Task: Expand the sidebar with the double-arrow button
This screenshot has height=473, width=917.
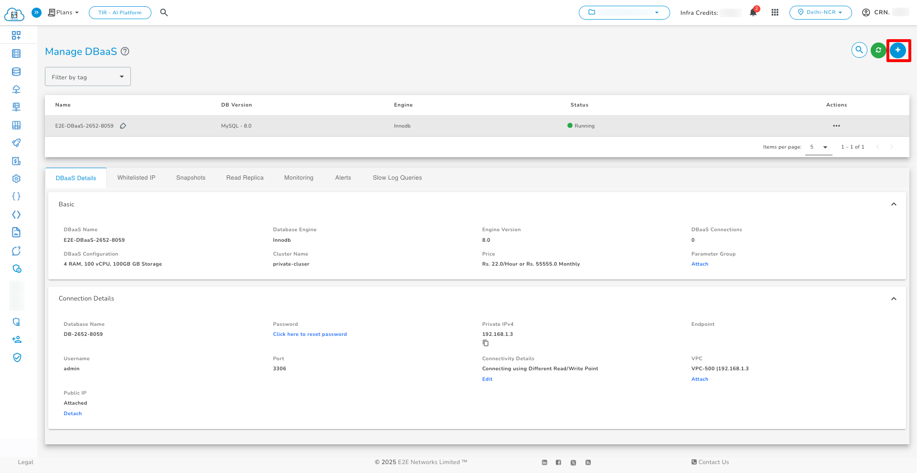Action: pyautogui.click(x=36, y=12)
